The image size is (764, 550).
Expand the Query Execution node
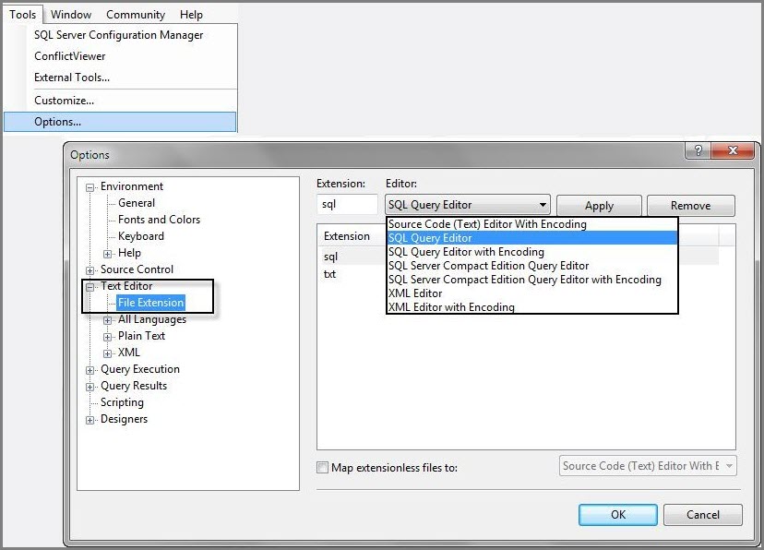pos(90,370)
